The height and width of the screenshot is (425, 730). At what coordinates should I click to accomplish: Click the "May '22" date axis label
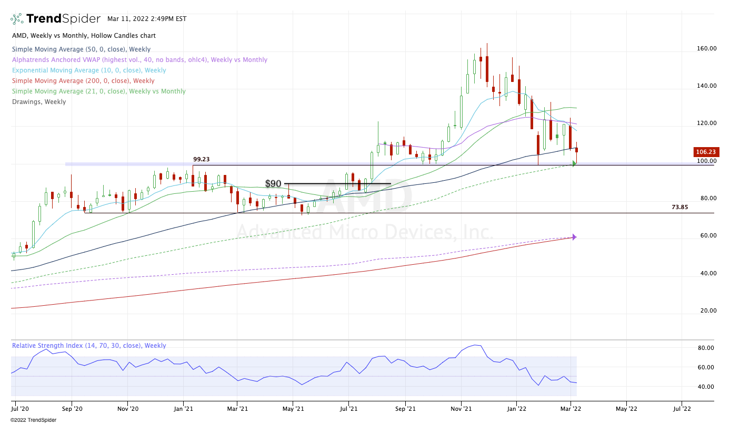coord(626,408)
